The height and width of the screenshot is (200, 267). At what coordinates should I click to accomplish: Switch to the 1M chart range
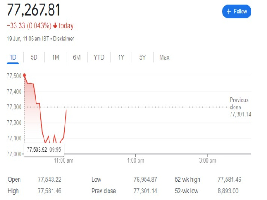tap(55, 57)
